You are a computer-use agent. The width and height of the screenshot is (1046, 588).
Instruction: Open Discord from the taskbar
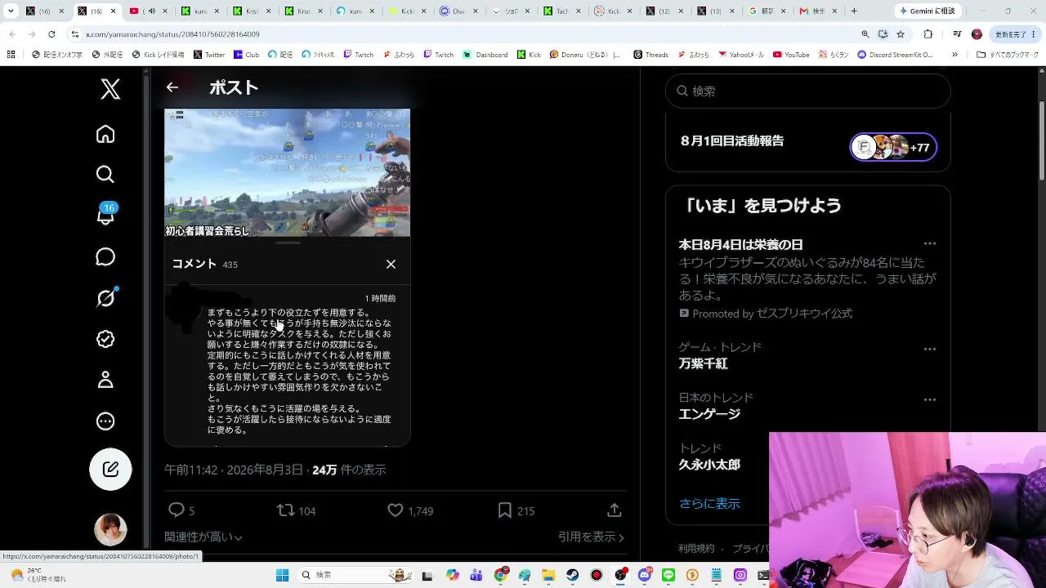tap(645, 575)
